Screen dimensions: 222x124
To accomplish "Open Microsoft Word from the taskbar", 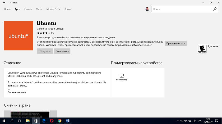I will (68, 121).
